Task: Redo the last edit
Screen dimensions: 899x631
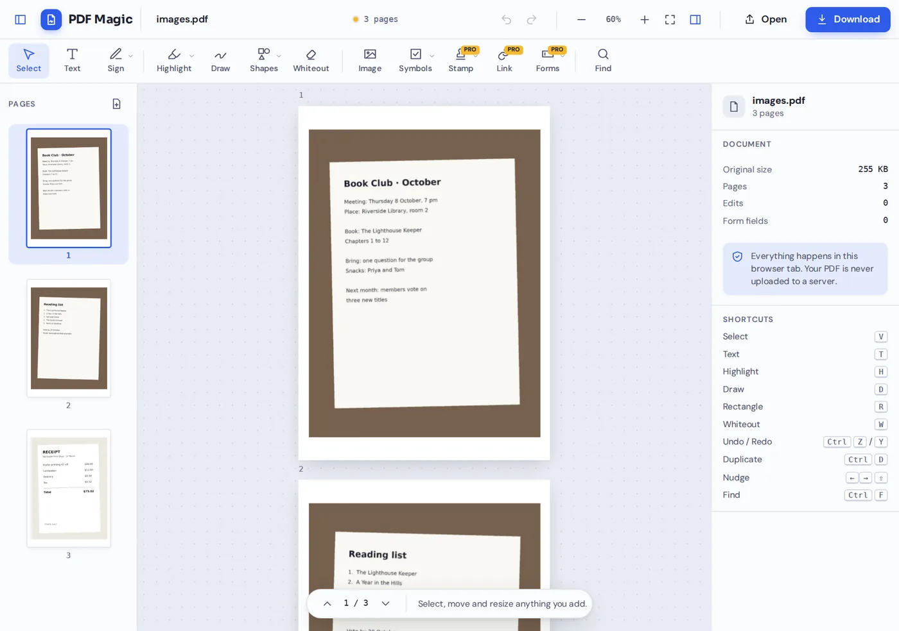Action: [x=532, y=19]
